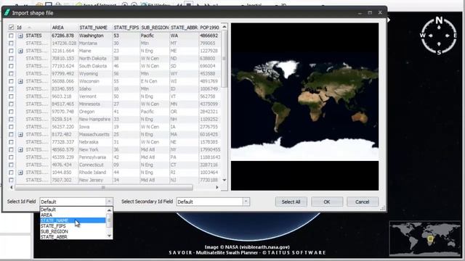The width and height of the screenshot is (465, 261).
Task: Check the box for the Washington row
Action: [12, 36]
